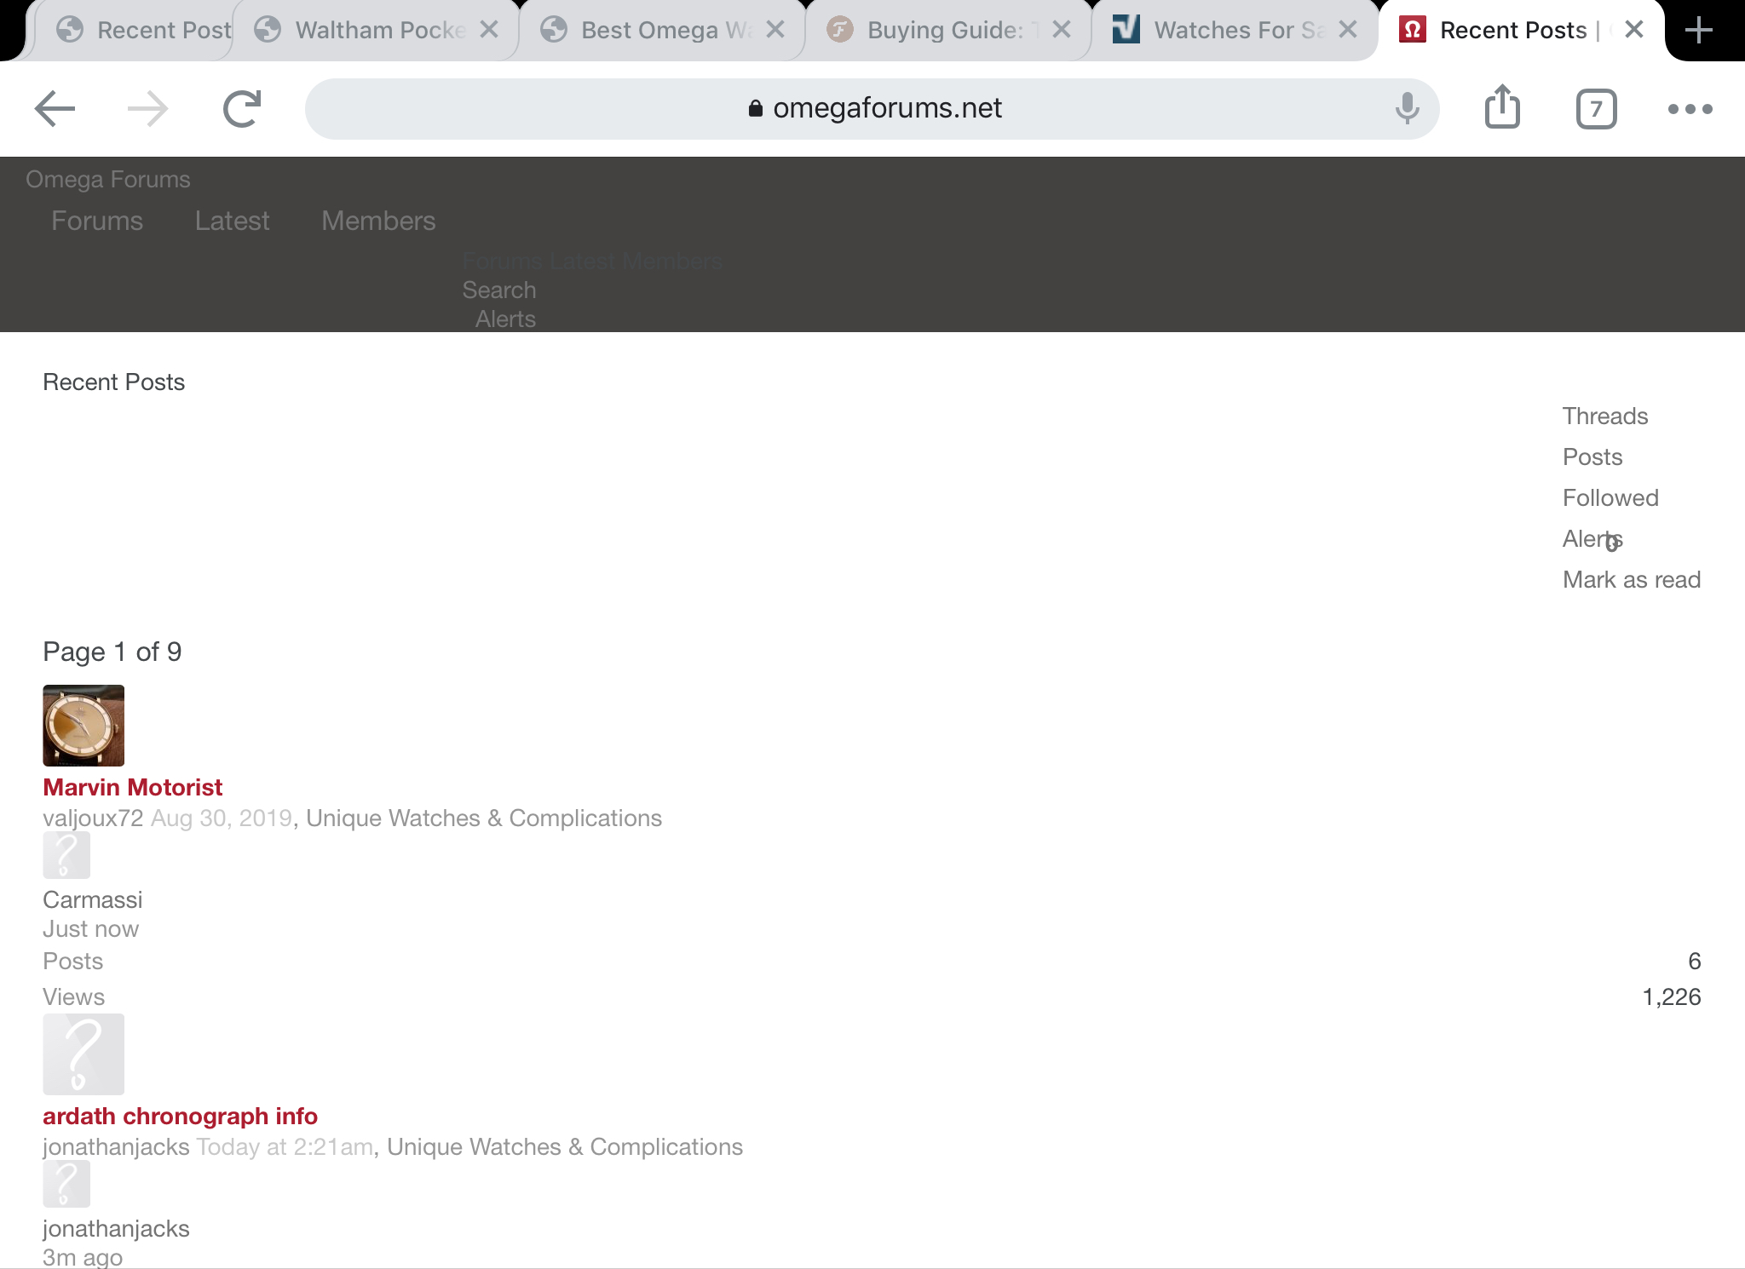This screenshot has height=1269, width=1745.
Task: Close the Waltham Pocket tab
Action: 489,31
